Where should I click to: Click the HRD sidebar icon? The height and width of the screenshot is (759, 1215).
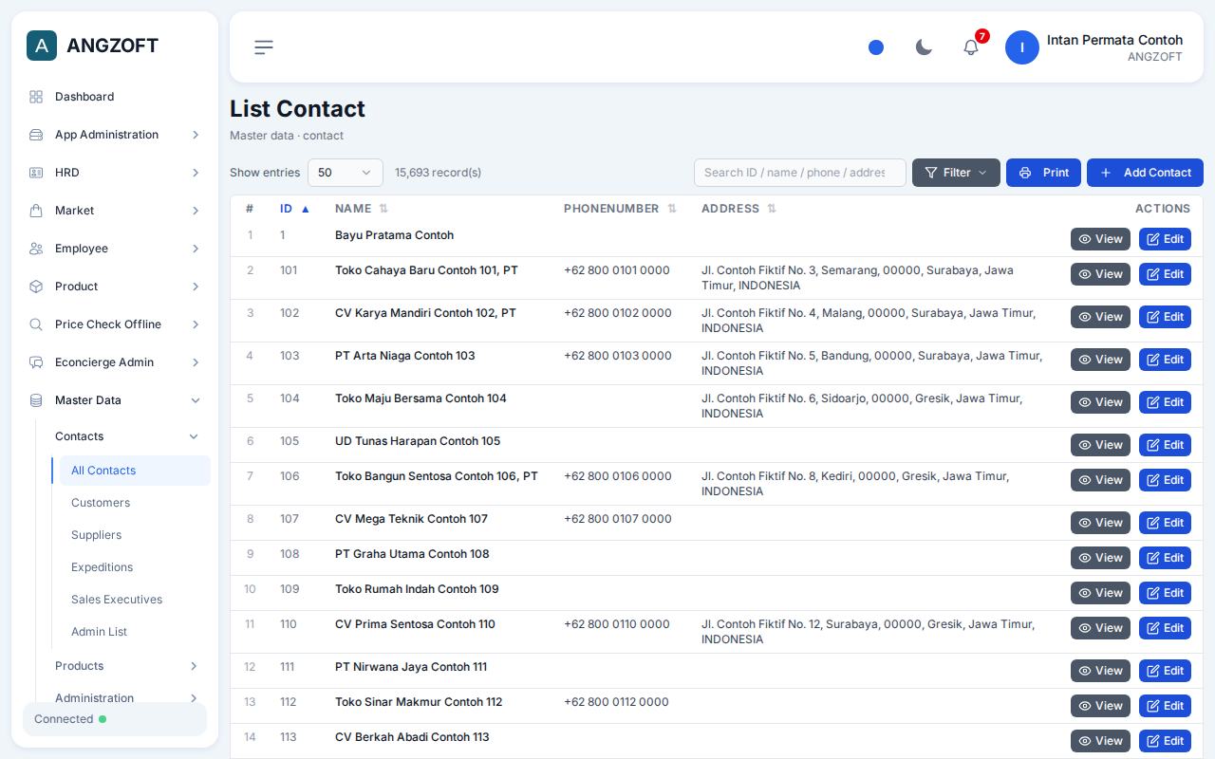pos(36,173)
